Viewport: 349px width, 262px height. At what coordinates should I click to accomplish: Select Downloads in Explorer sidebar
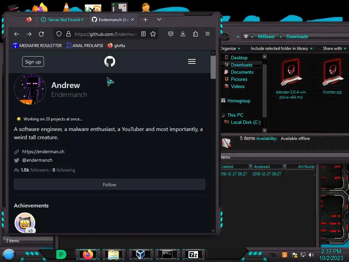pyautogui.click(x=242, y=65)
